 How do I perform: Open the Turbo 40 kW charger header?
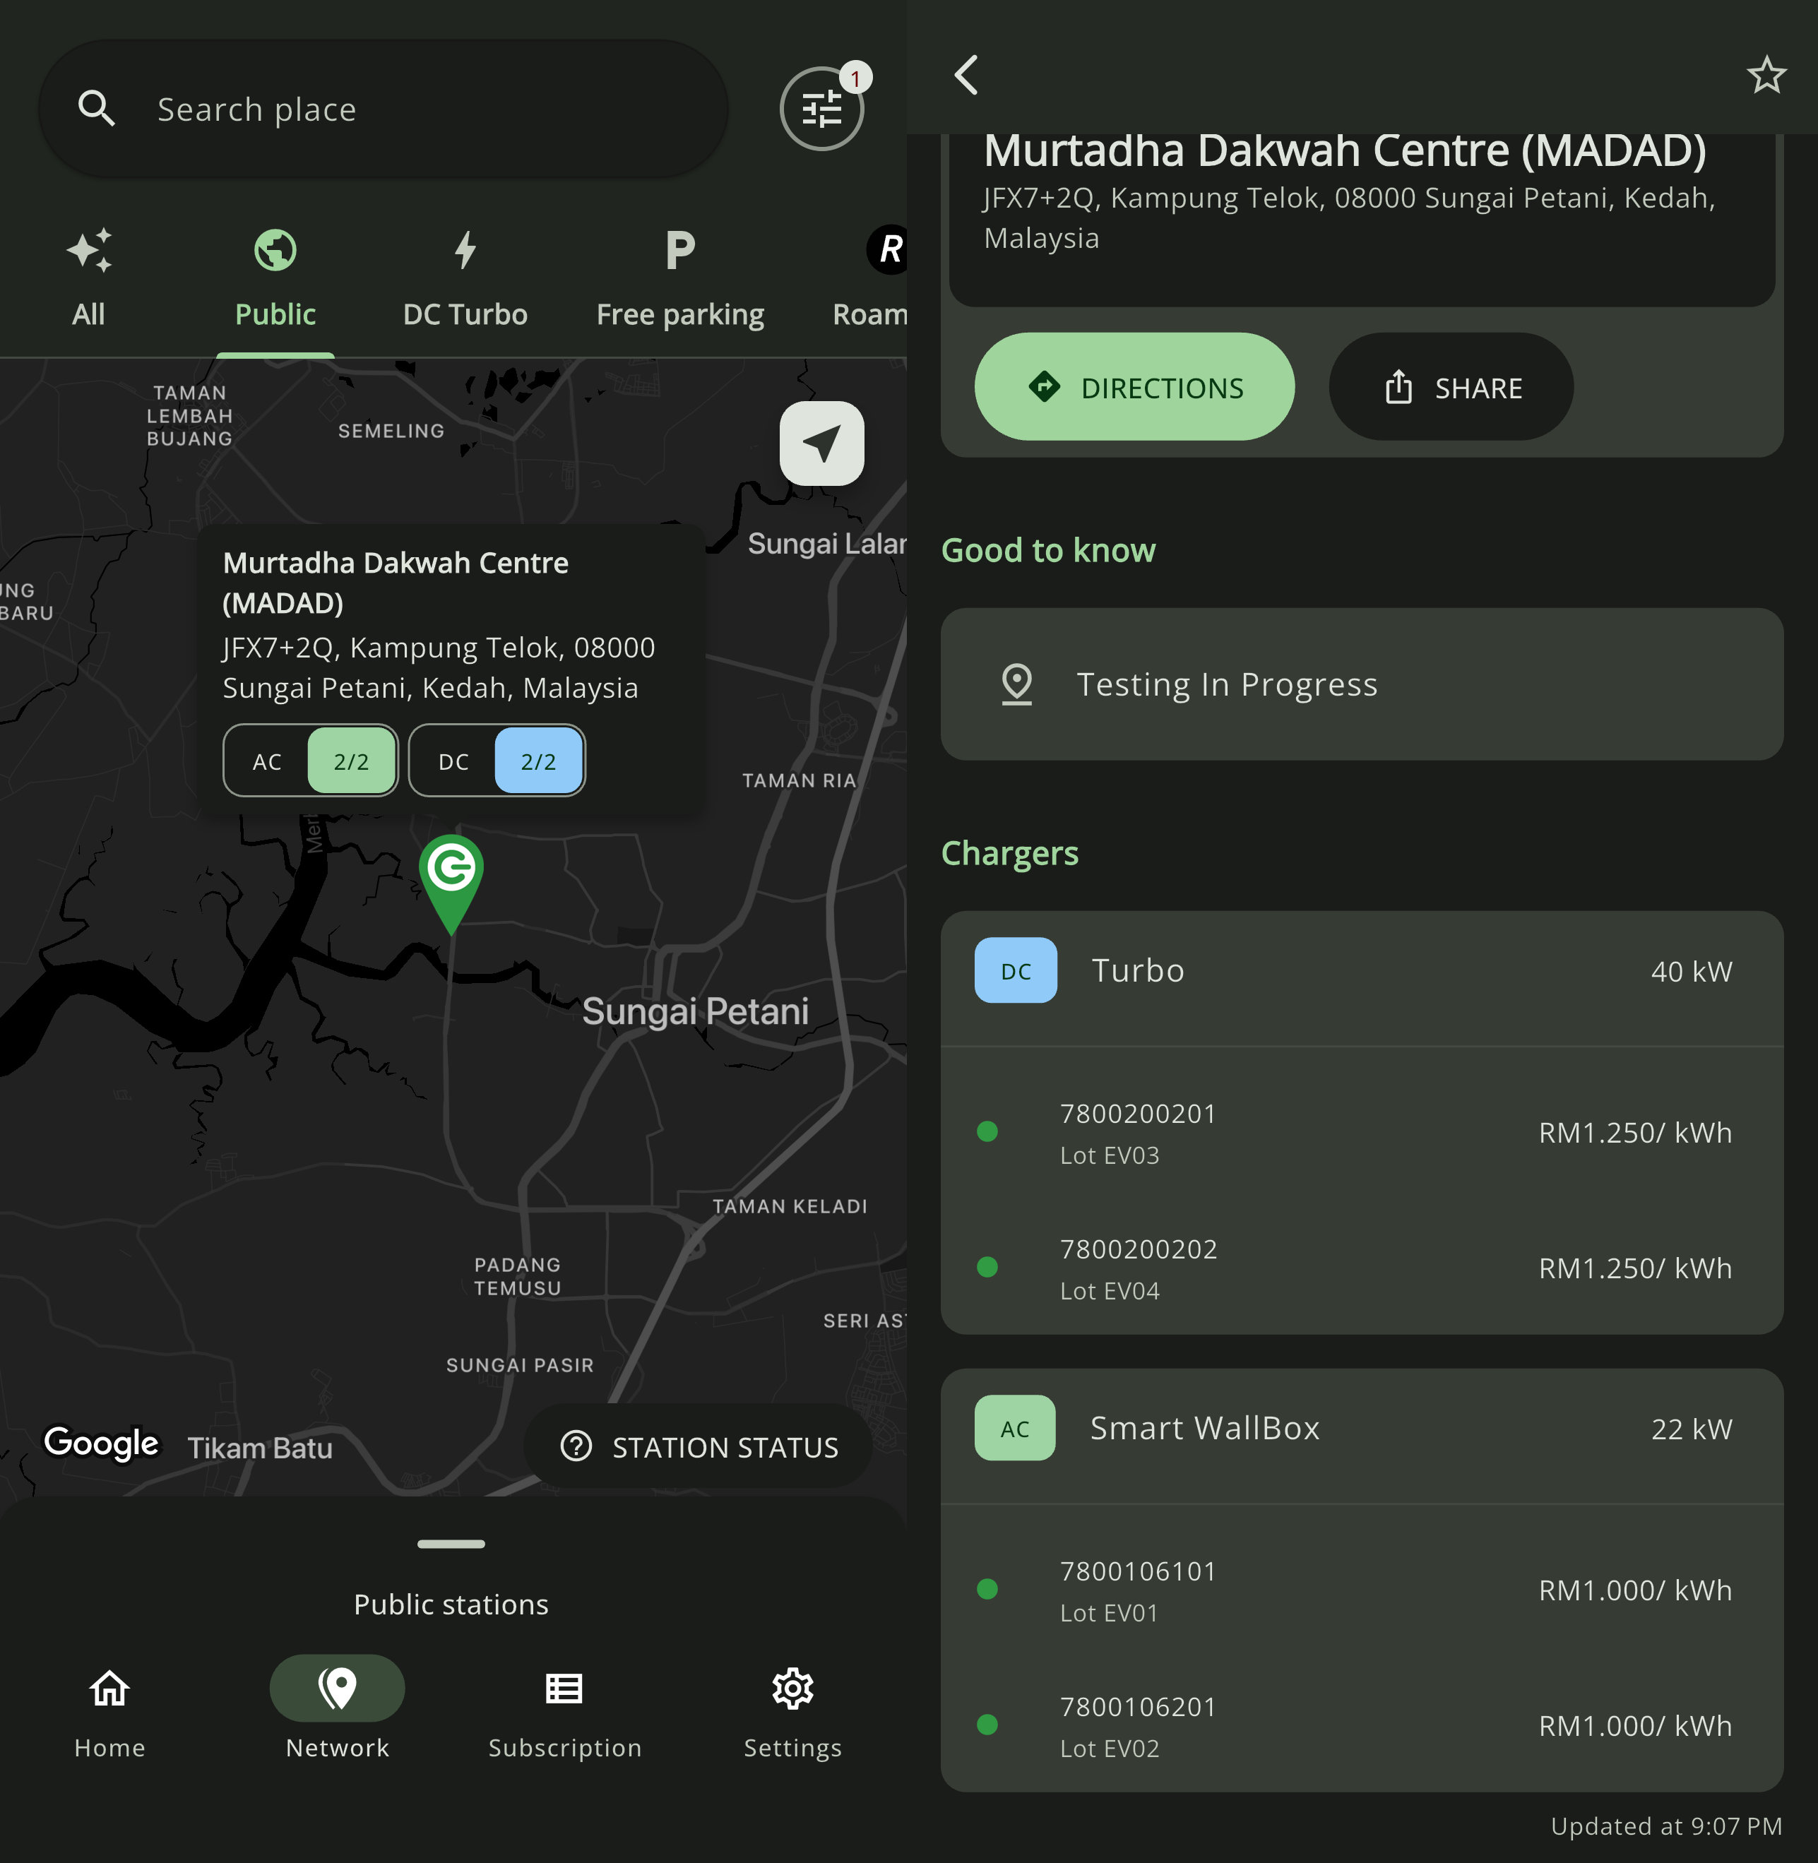coord(1362,978)
